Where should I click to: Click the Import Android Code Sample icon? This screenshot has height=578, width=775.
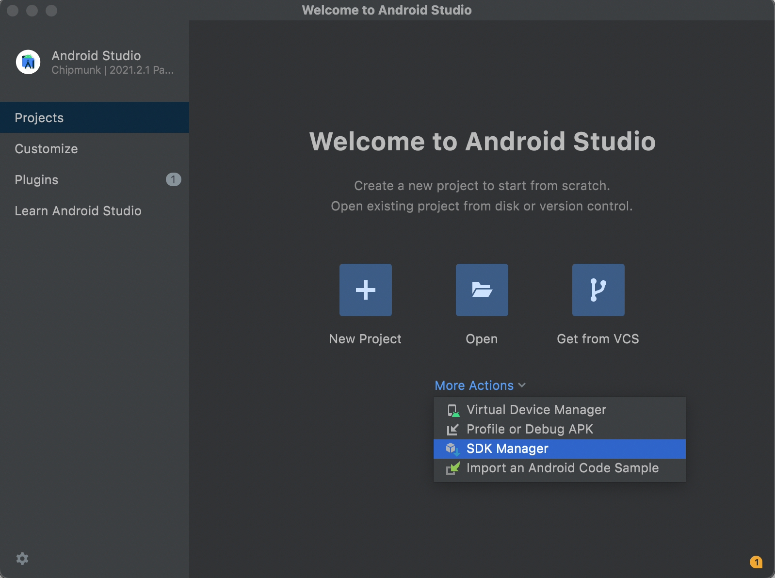pyautogui.click(x=452, y=468)
